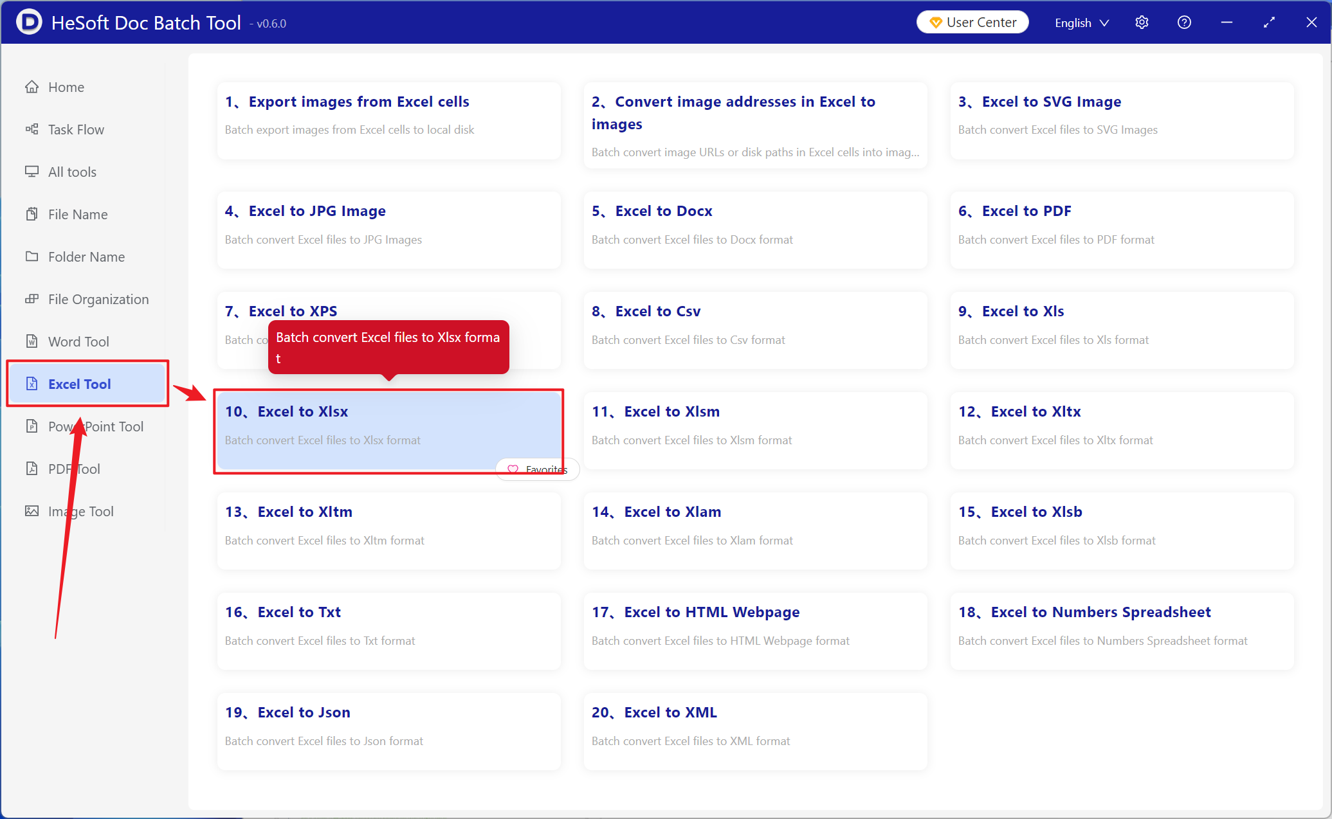Click the v0.6.0 version label
Screen dimensions: 1332x819
(x=268, y=24)
